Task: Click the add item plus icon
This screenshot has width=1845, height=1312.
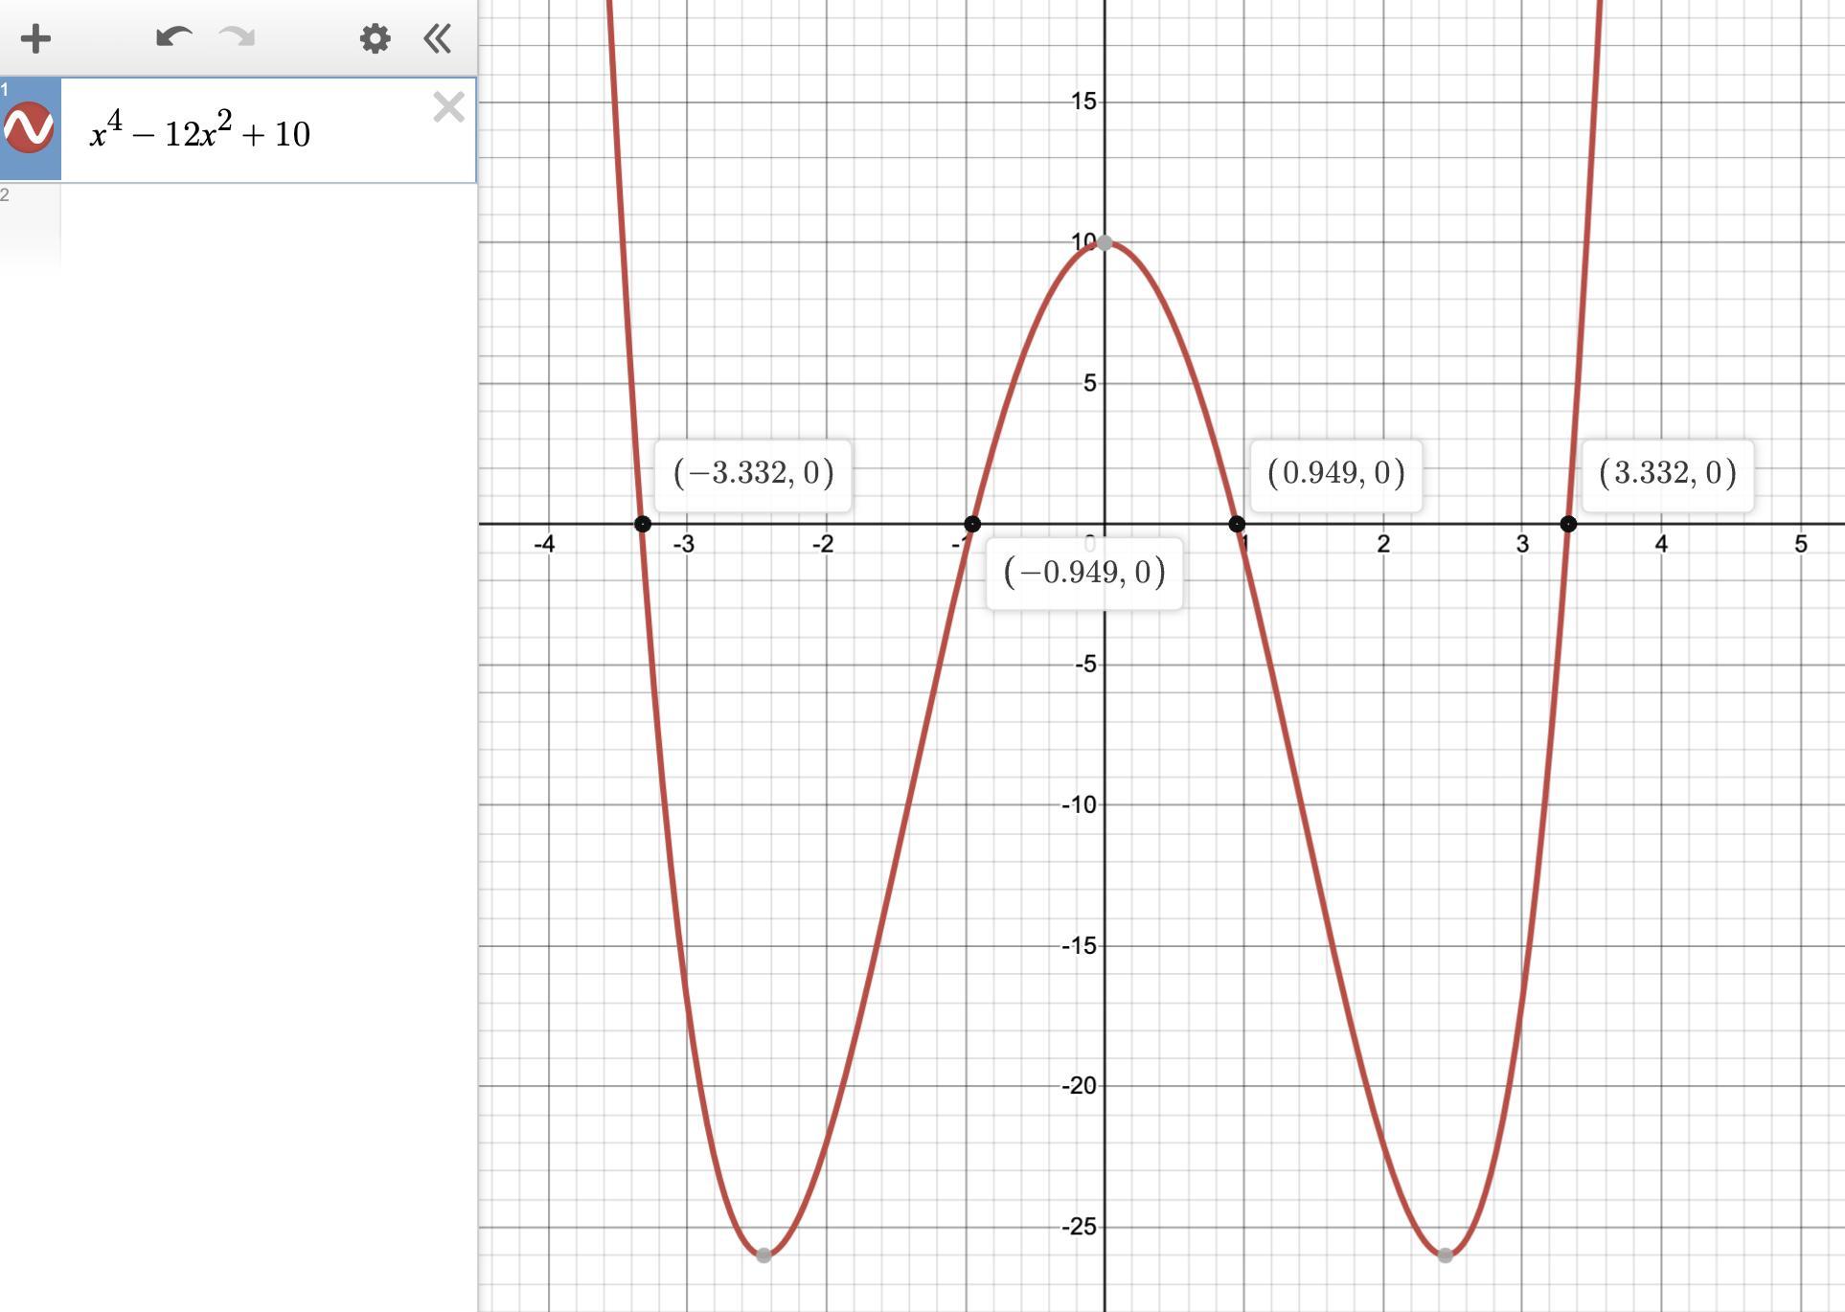Action: click(35, 39)
